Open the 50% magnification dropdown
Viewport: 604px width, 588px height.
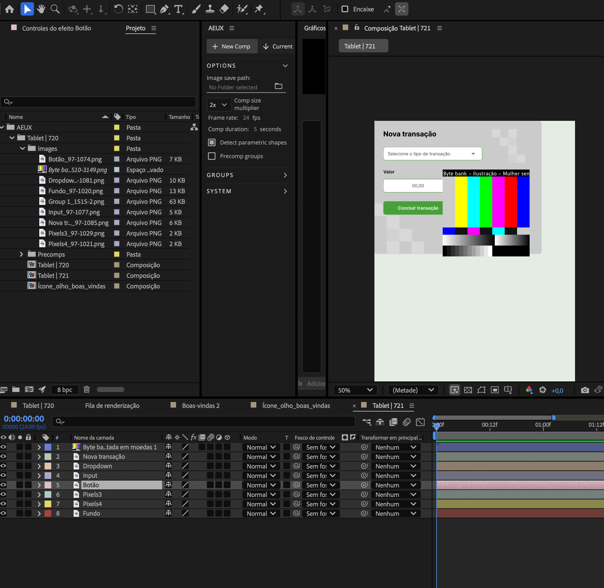355,390
